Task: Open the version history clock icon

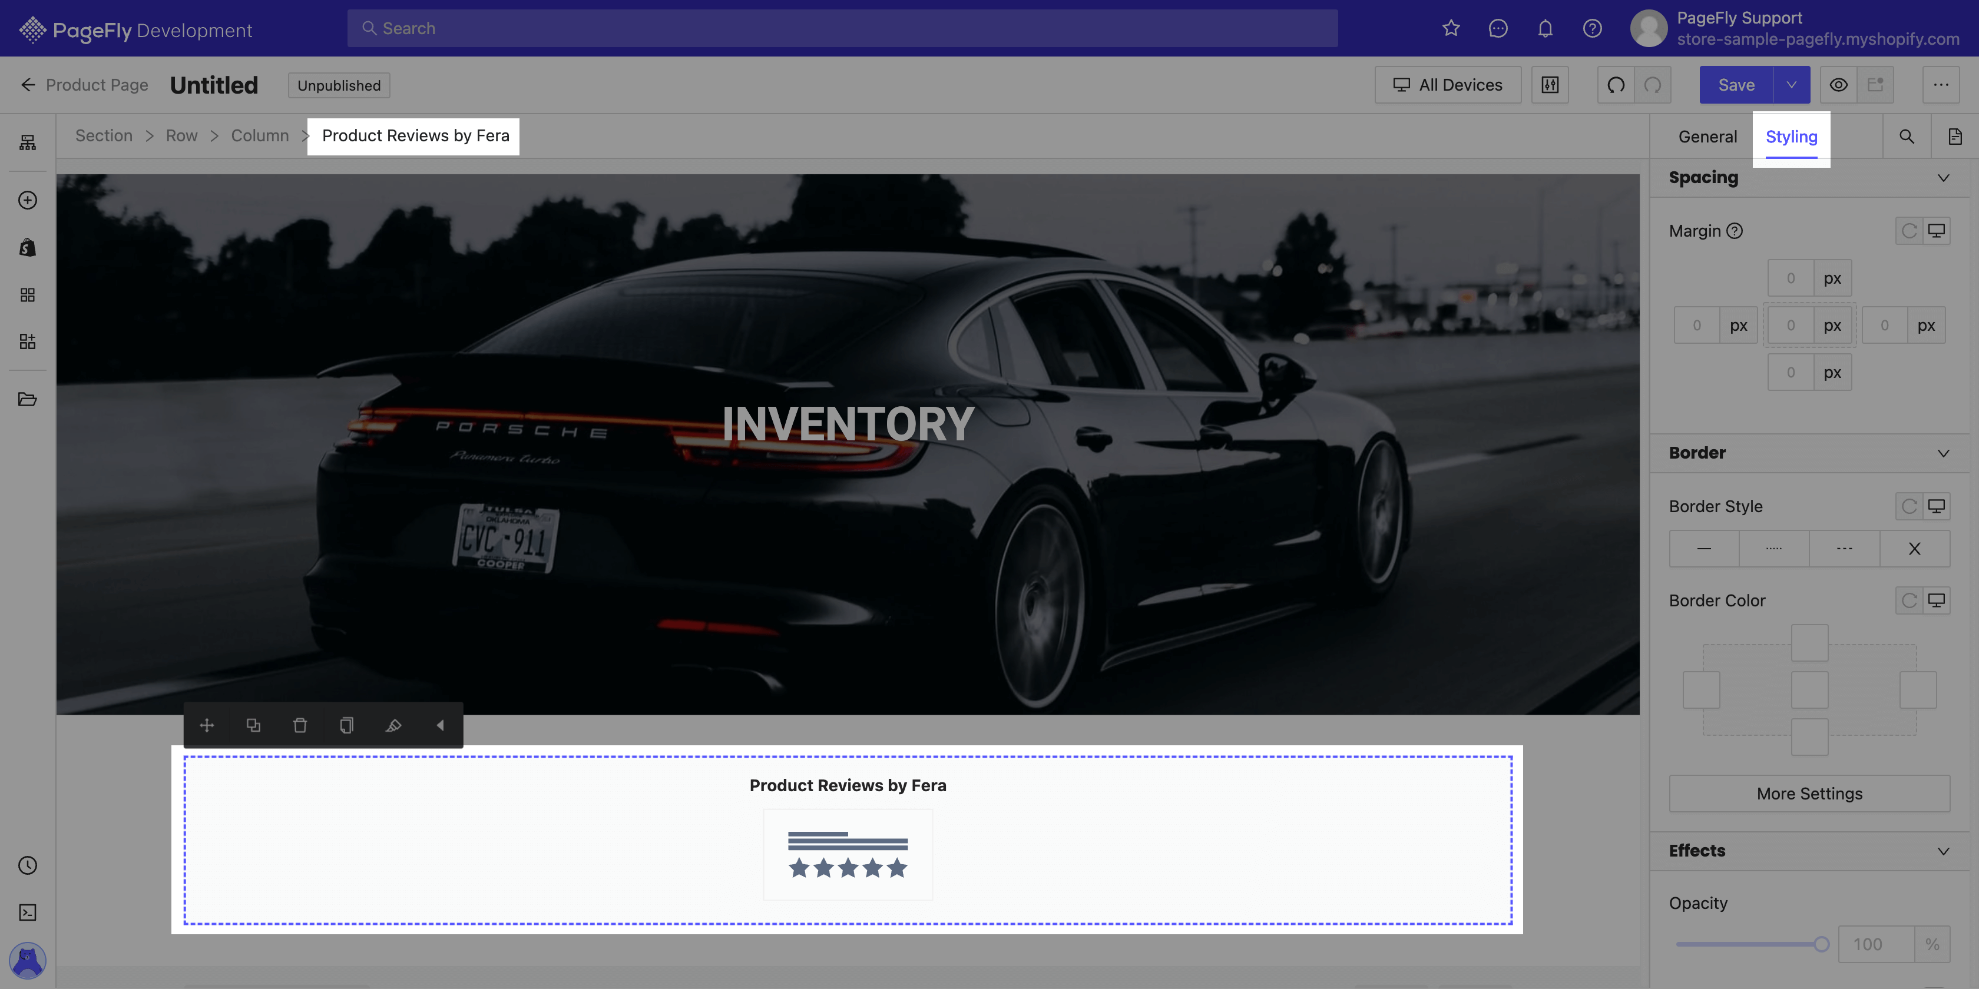Action: 28,865
